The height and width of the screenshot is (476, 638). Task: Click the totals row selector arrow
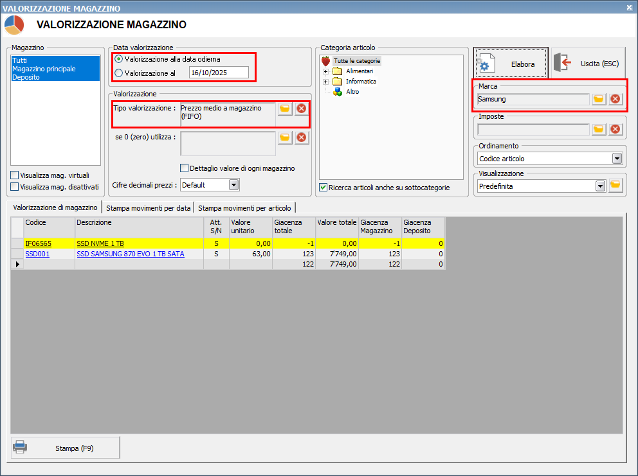pos(17,264)
